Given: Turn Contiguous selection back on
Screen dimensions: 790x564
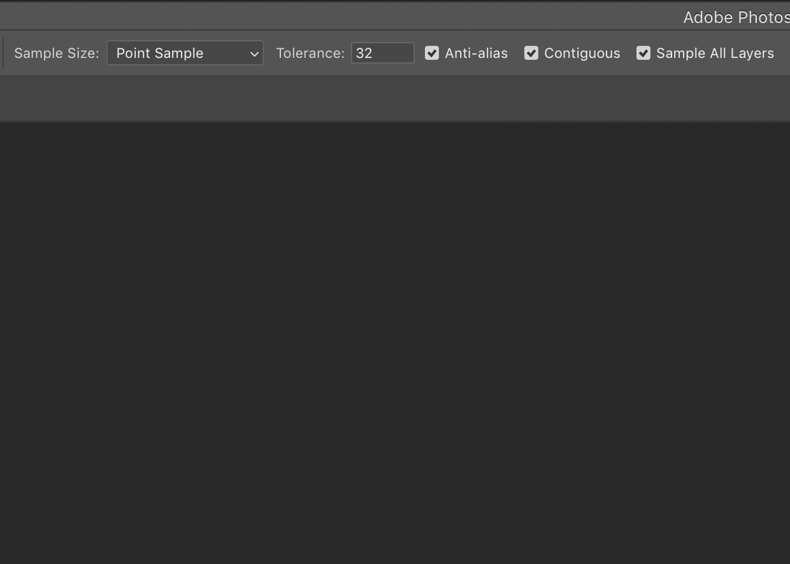Looking at the screenshot, I should click(531, 53).
